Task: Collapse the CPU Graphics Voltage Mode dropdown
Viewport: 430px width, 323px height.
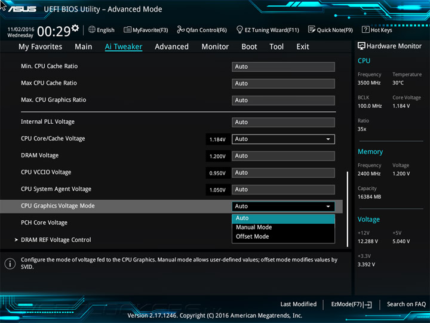Action: (x=283, y=206)
